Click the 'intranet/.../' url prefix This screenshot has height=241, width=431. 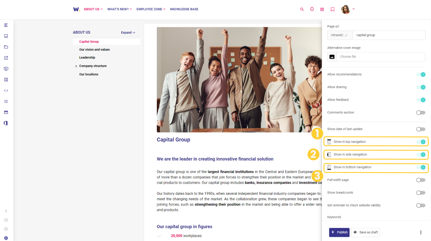(340, 35)
